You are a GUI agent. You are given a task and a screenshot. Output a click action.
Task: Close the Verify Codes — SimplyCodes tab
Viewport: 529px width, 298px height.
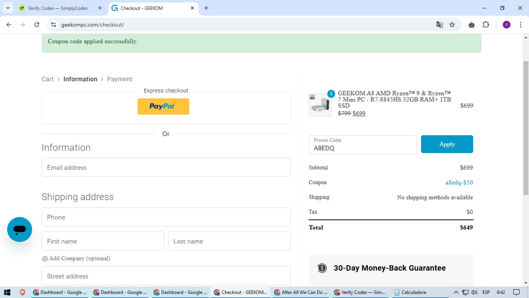coord(100,8)
